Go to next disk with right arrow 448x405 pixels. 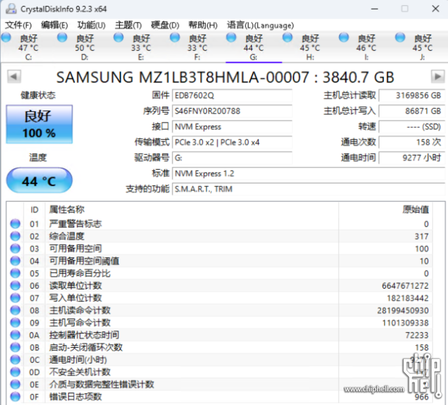[x=437, y=77]
